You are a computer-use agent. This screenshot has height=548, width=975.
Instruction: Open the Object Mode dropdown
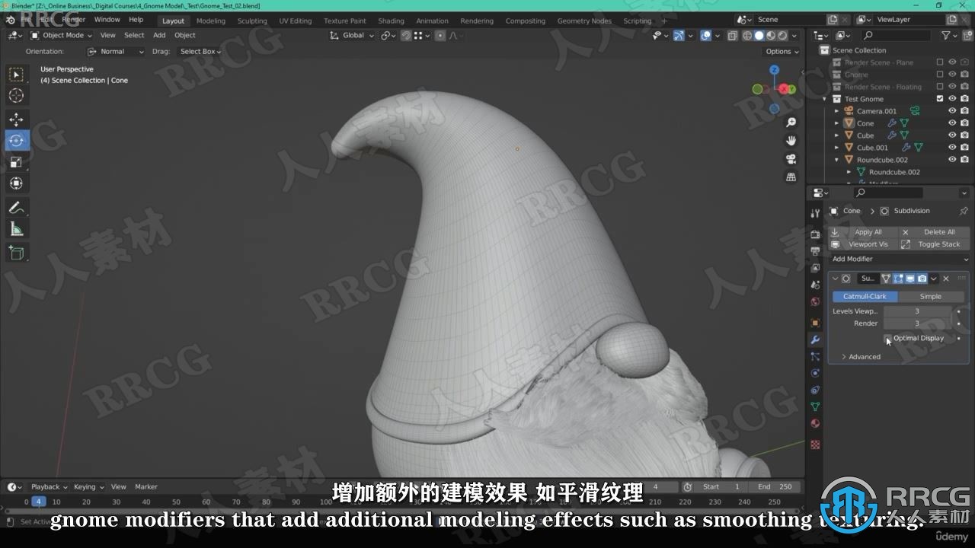[x=61, y=35]
